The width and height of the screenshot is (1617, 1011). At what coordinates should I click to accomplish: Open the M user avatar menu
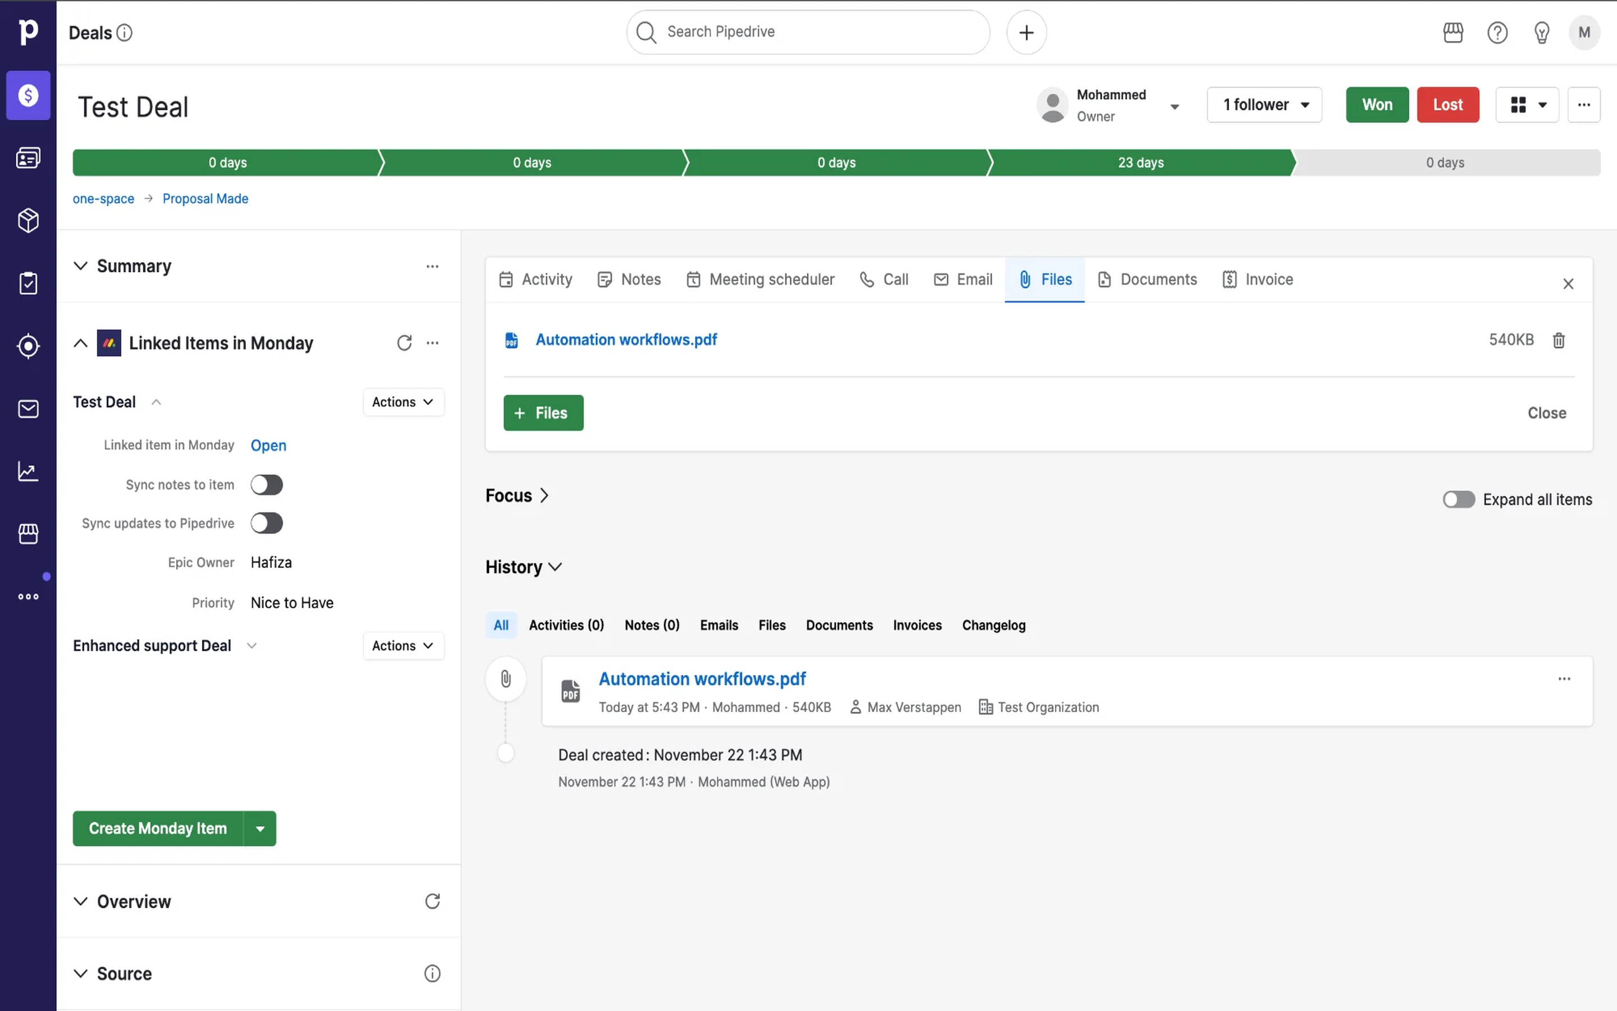[1583, 32]
